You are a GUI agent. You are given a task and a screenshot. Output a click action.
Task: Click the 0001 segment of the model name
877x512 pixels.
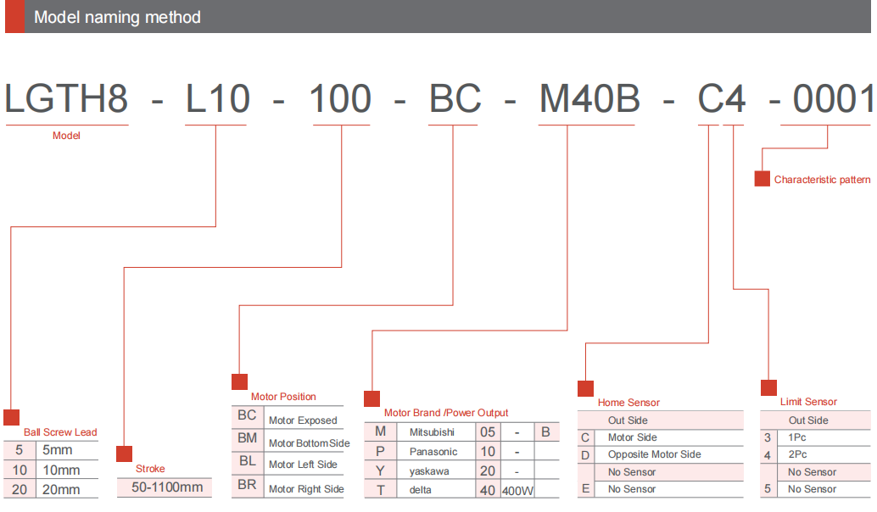point(831,100)
